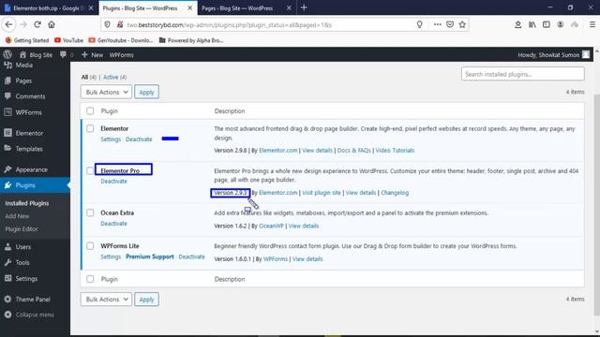Click the browser Back arrow
Viewport: 600px width, 337px height.
click(8, 24)
